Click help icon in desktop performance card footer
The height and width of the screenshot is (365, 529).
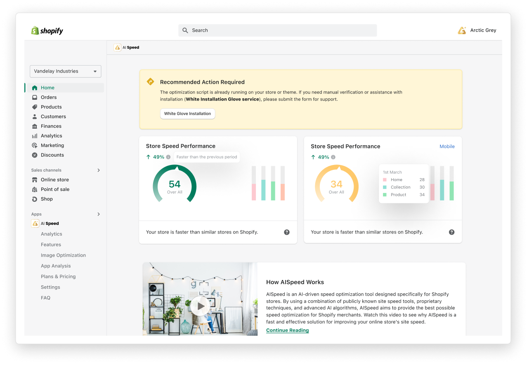[x=287, y=232]
